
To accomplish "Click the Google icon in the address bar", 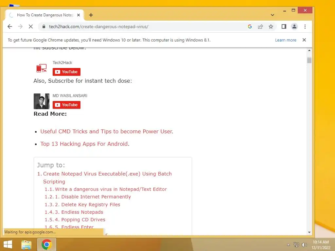I will [250, 26].
